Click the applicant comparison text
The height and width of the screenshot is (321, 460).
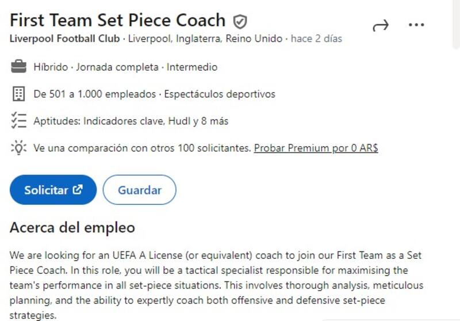click(142, 148)
